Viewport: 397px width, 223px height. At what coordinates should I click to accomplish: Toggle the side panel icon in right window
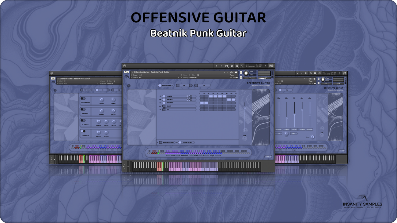point(345,73)
